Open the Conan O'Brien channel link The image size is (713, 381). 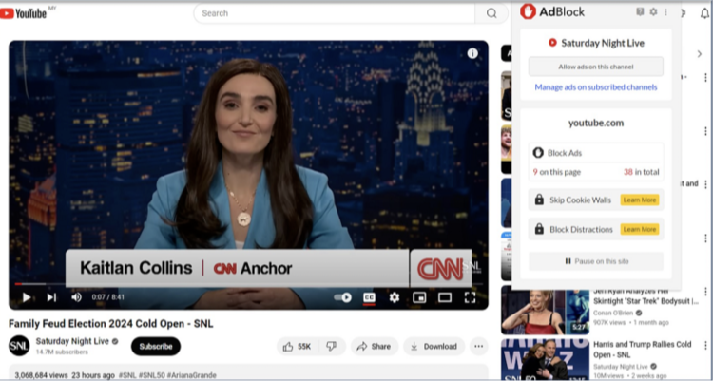[x=612, y=313]
